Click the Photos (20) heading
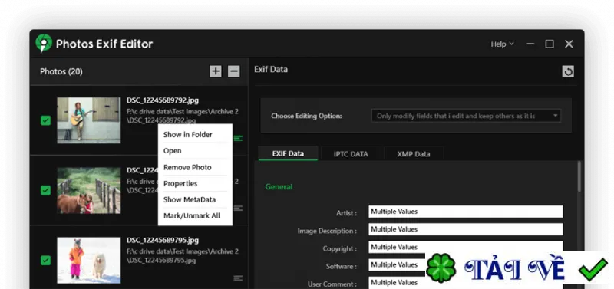Image resolution: width=614 pixels, height=289 pixels. pyautogui.click(x=61, y=71)
